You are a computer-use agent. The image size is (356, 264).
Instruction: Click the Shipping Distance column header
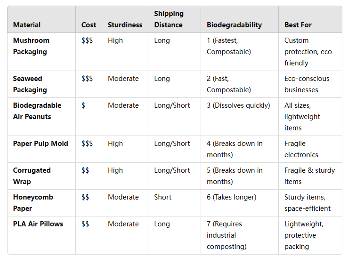pos(169,19)
